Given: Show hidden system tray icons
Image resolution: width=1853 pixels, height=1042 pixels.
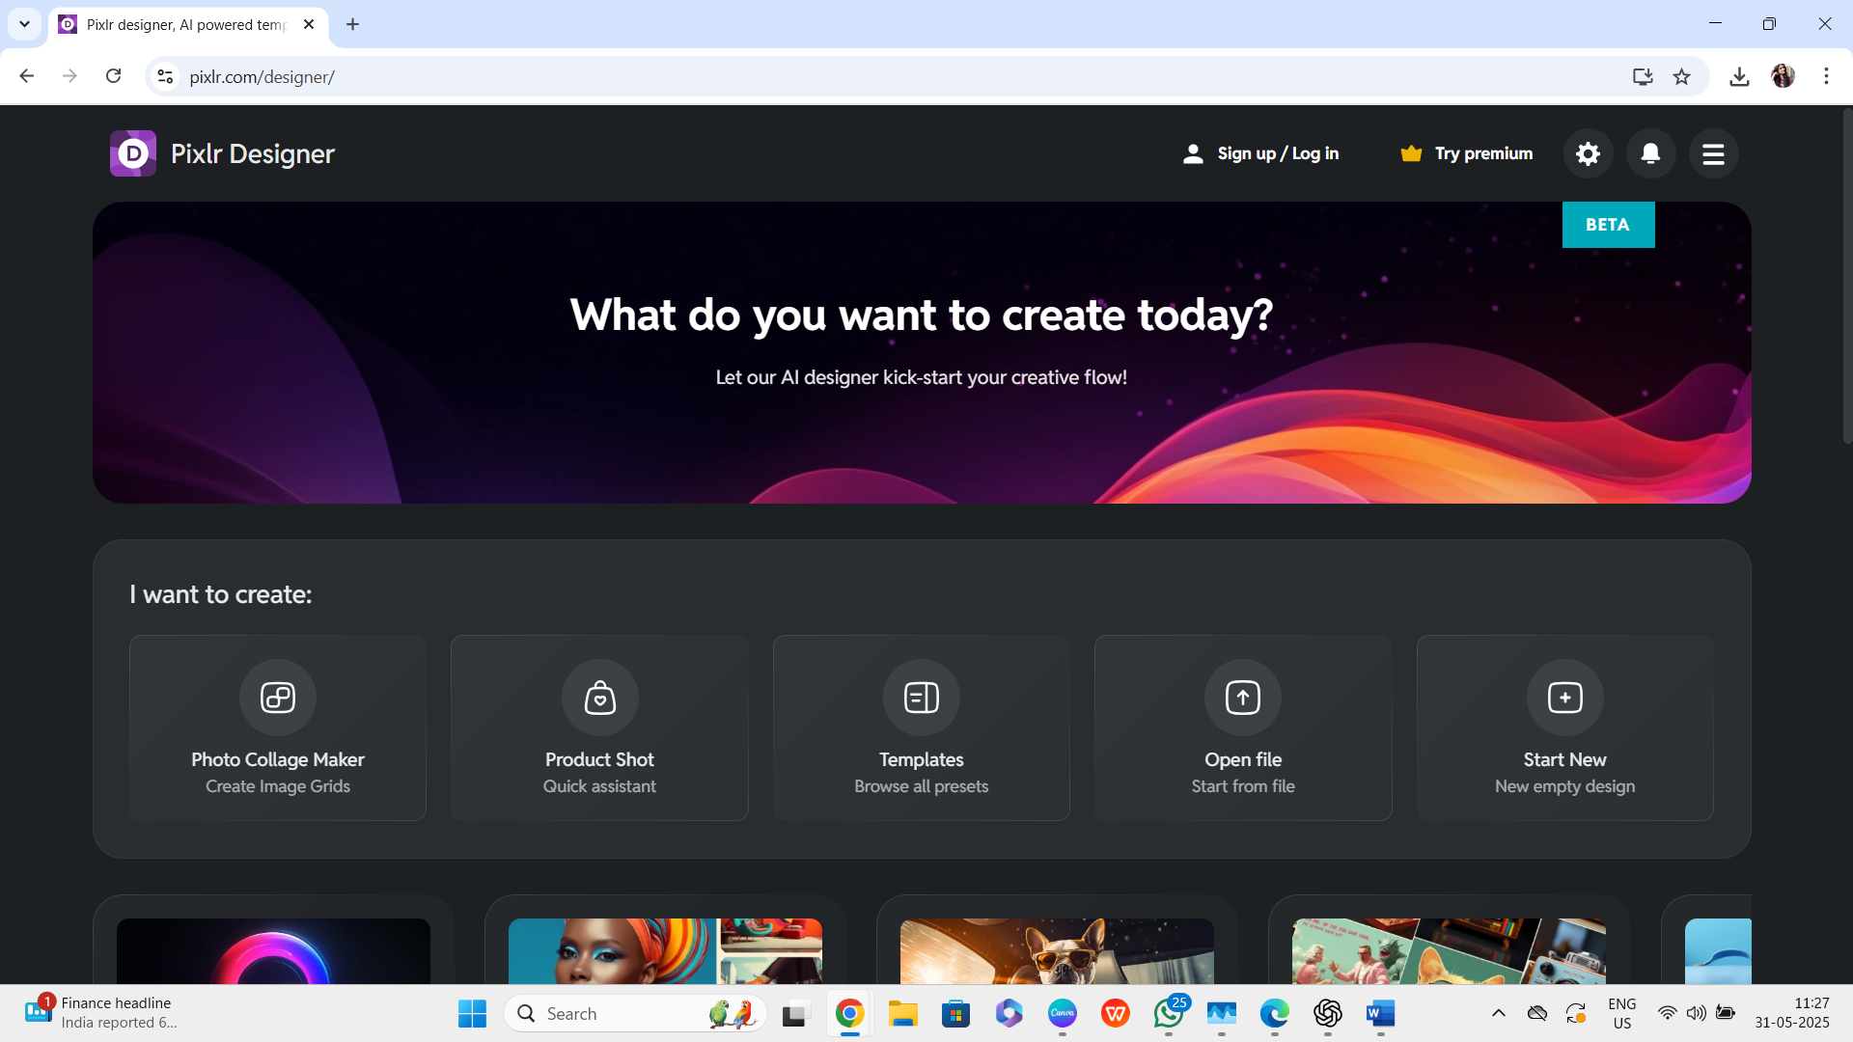Looking at the screenshot, I should coord(1498,1013).
